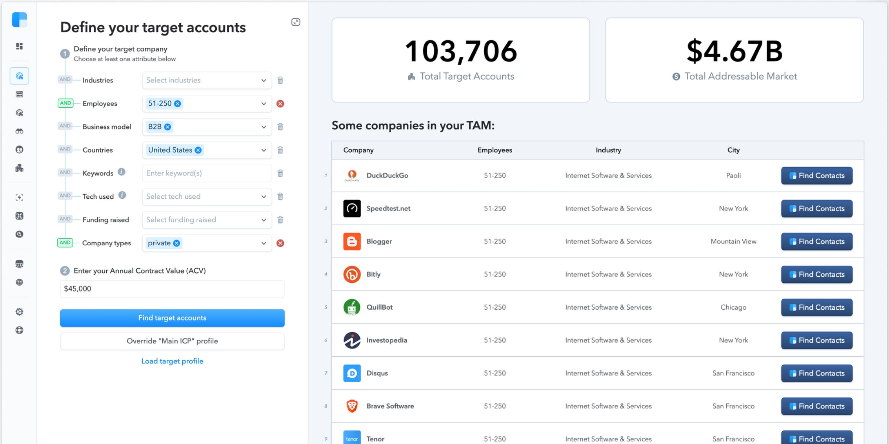The width and height of the screenshot is (889, 444).
Task: Open the lightning bolt enrichment icon
Action: pyautogui.click(x=20, y=197)
